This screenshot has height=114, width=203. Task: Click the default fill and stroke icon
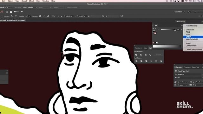(153, 29)
